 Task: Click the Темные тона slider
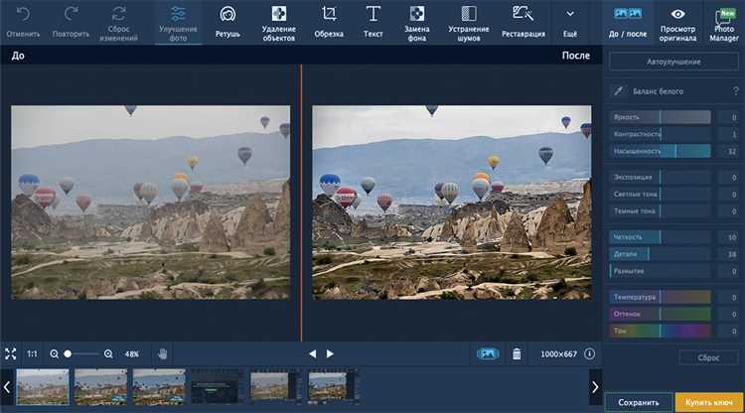click(660, 211)
